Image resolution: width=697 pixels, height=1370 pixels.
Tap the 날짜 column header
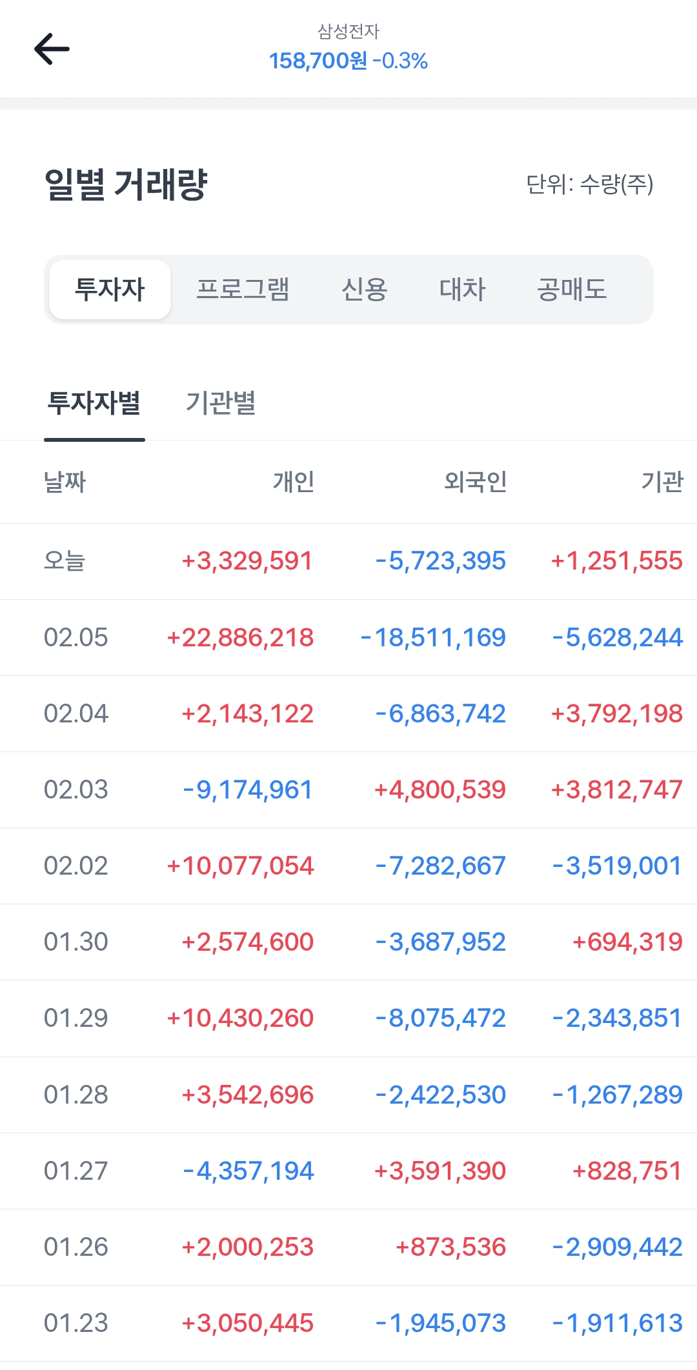coord(65,482)
